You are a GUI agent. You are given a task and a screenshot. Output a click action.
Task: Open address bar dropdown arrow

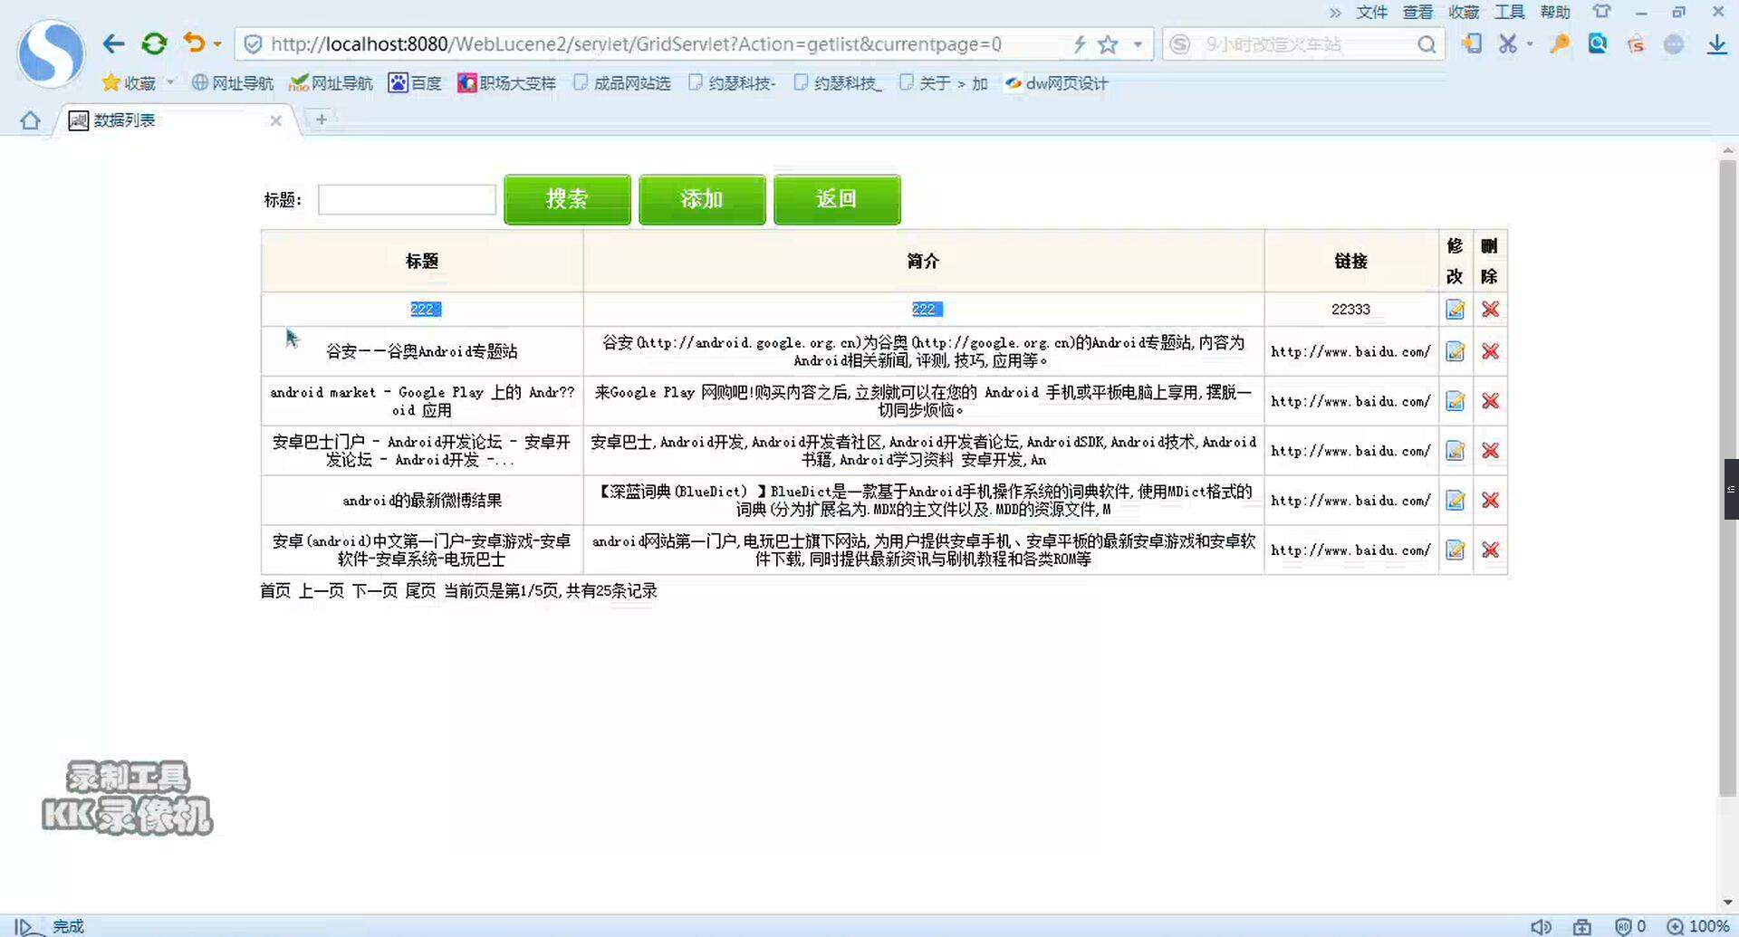[x=1138, y=44]
